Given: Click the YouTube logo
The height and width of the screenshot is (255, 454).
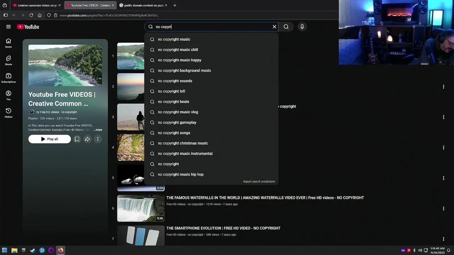Looking at the screenshot, I should [x=28, y=27].
